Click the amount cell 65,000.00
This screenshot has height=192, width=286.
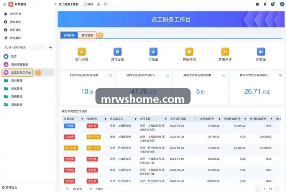pyautogui.click(x=214, y=170)
